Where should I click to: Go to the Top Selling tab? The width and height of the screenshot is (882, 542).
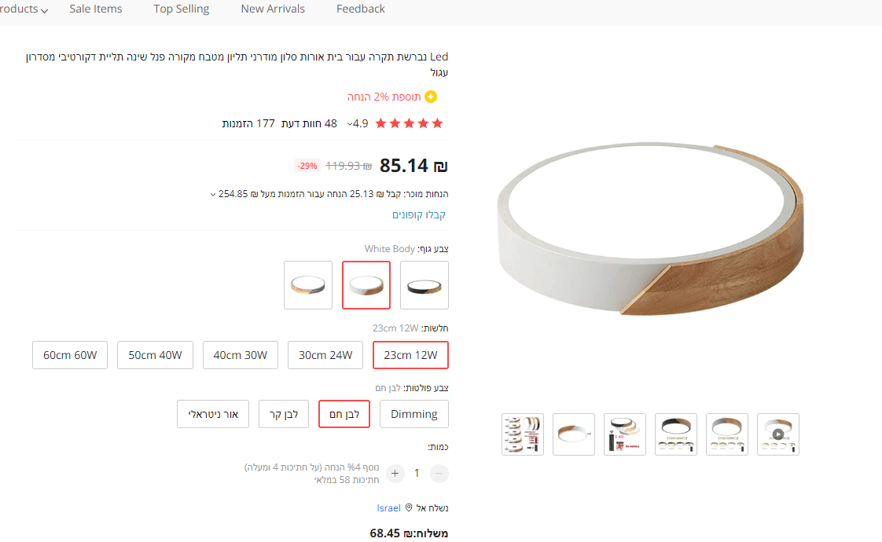click(182, 9)
